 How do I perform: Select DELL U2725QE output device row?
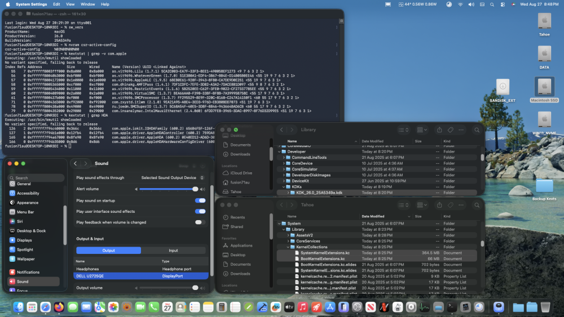pyautogui.click(x=141, y=276)
